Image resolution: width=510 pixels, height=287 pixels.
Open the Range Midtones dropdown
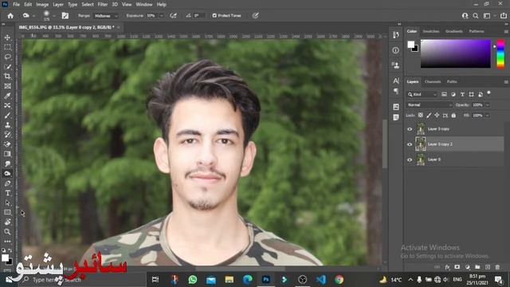(106, 16)
